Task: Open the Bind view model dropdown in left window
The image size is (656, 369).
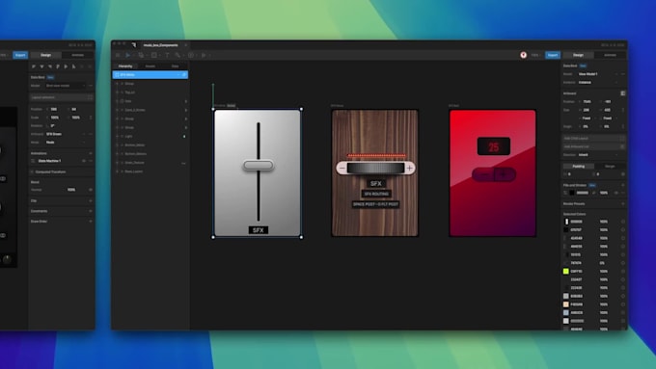Action: (x=66, y=86)
